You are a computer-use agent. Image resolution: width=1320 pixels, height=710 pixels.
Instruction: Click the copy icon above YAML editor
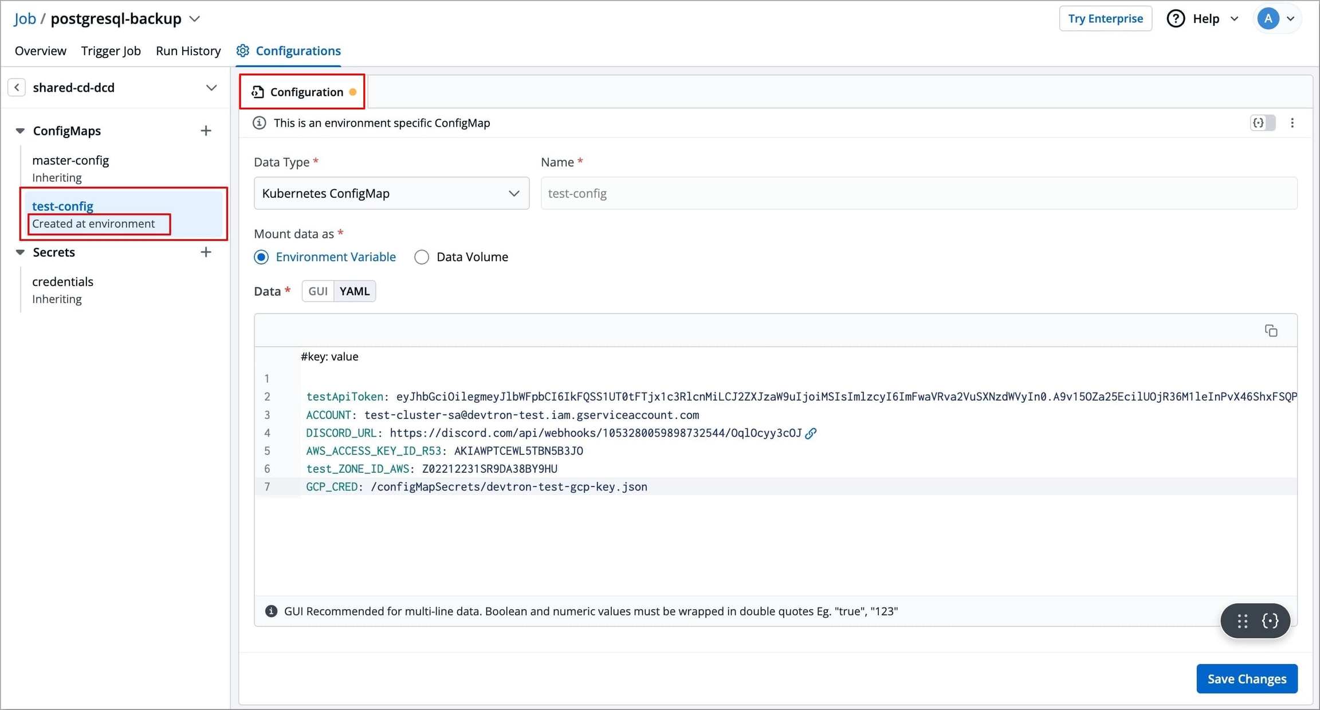click(1271, 331)
